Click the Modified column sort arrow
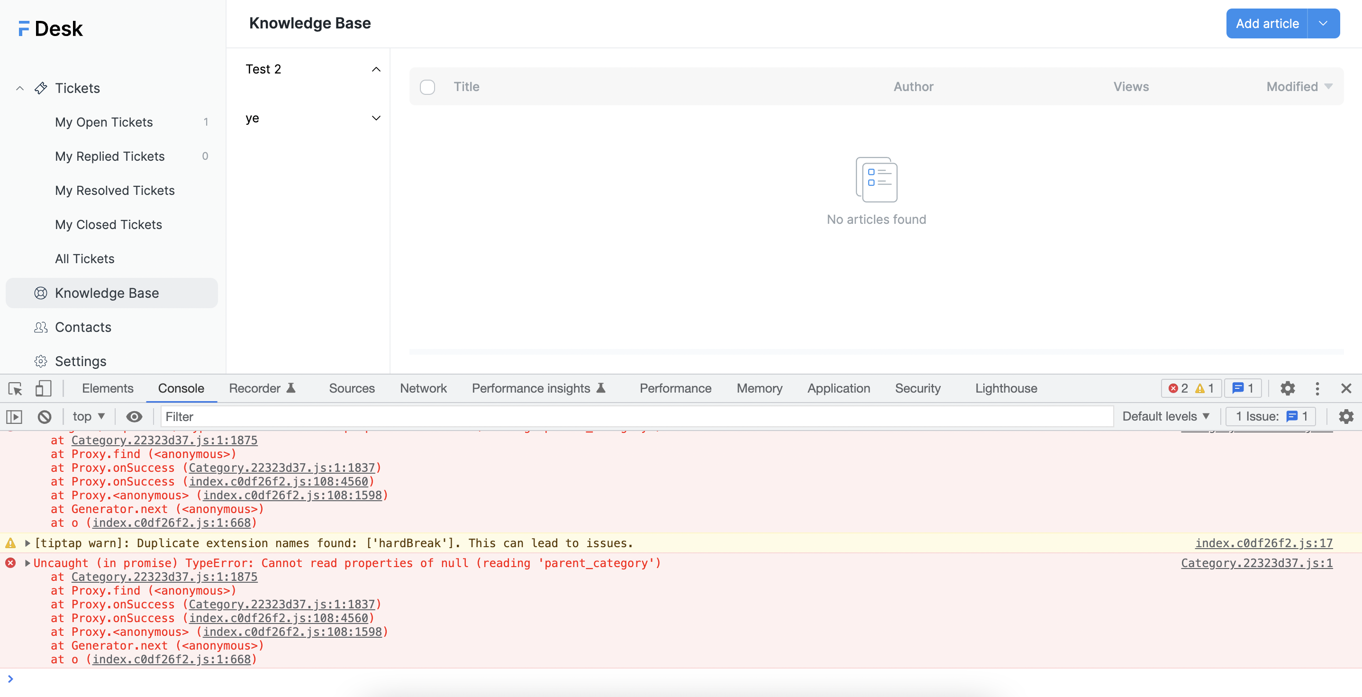 (1329, 87)
